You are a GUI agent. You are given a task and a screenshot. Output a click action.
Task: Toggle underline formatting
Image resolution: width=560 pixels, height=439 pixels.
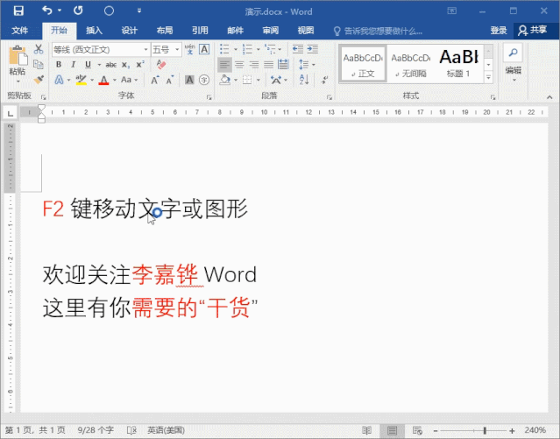88,65
